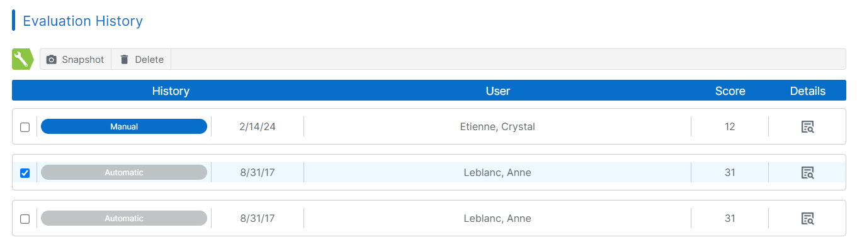Click the Delete button label

[149, 60]
